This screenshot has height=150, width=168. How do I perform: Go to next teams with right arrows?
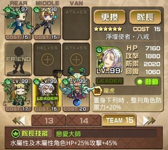pyautogui.click(x=149, y=120)
